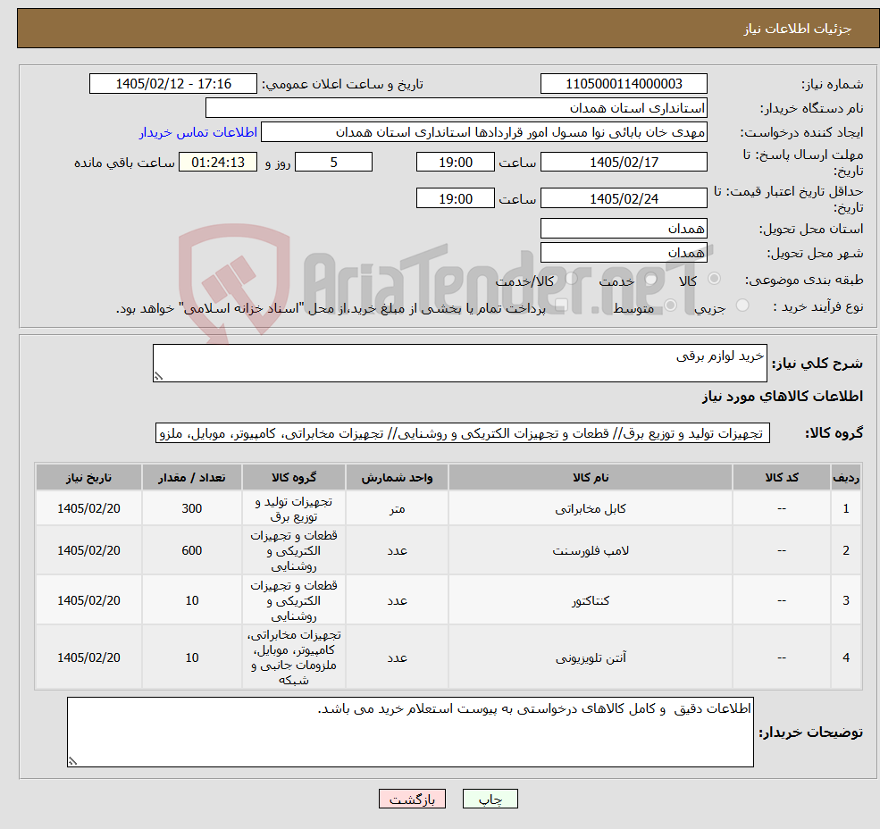This screenshot has width=880, height=829.
Task: Click the requester field مهدی خان بابائی نوا
Action: [x=483, y=132]
